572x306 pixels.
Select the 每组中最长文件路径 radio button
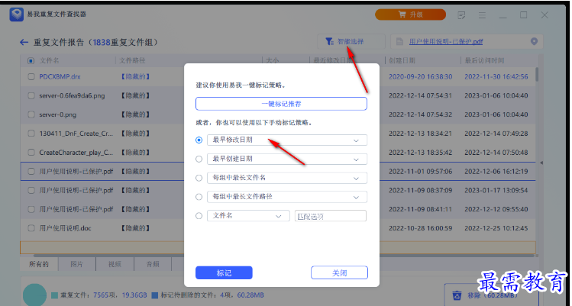(199, 197)
